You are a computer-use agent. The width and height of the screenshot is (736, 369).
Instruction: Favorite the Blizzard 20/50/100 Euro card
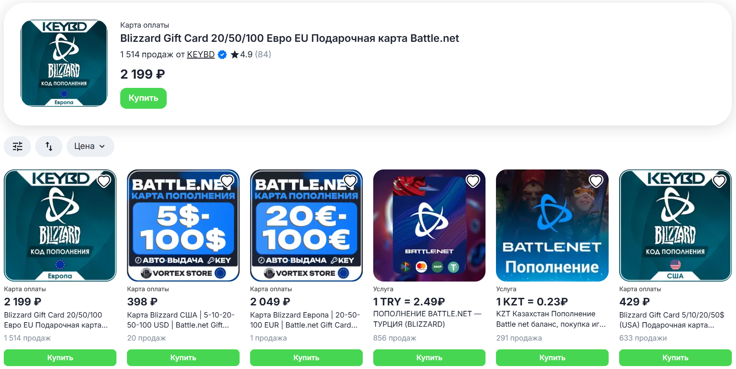[x=104, y=181]
